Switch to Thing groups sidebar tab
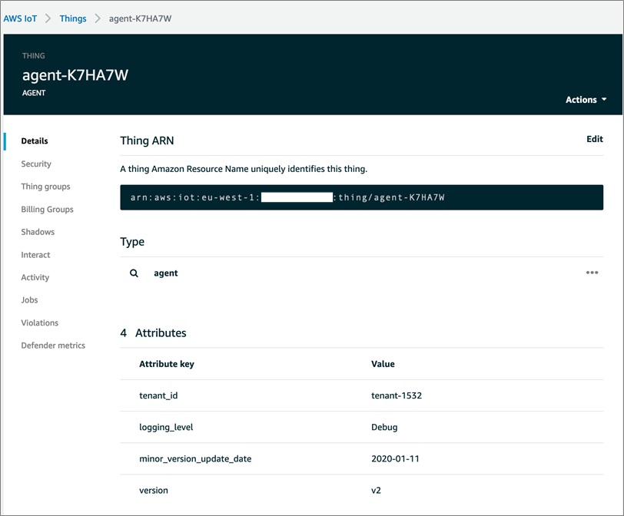 [46, 187]
